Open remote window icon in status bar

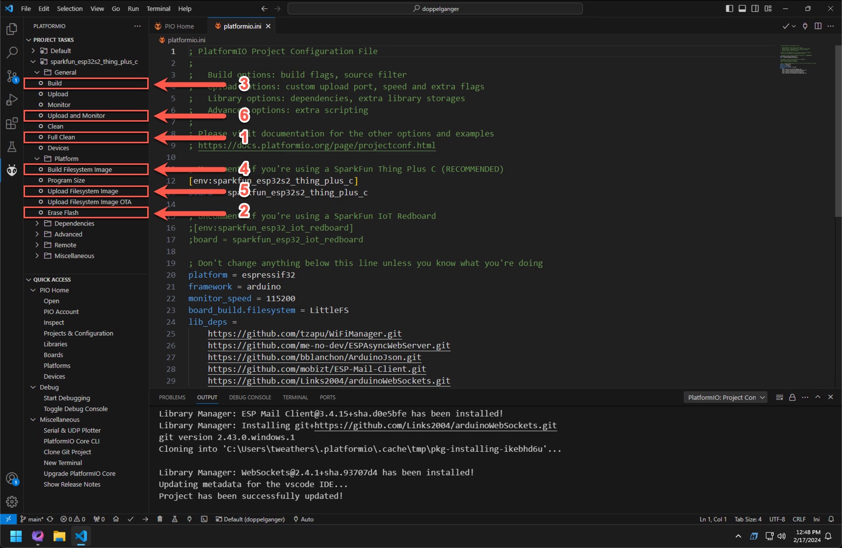(x=8, y=519)
